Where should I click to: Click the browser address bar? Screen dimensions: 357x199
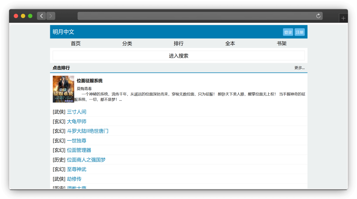(200, 16)
